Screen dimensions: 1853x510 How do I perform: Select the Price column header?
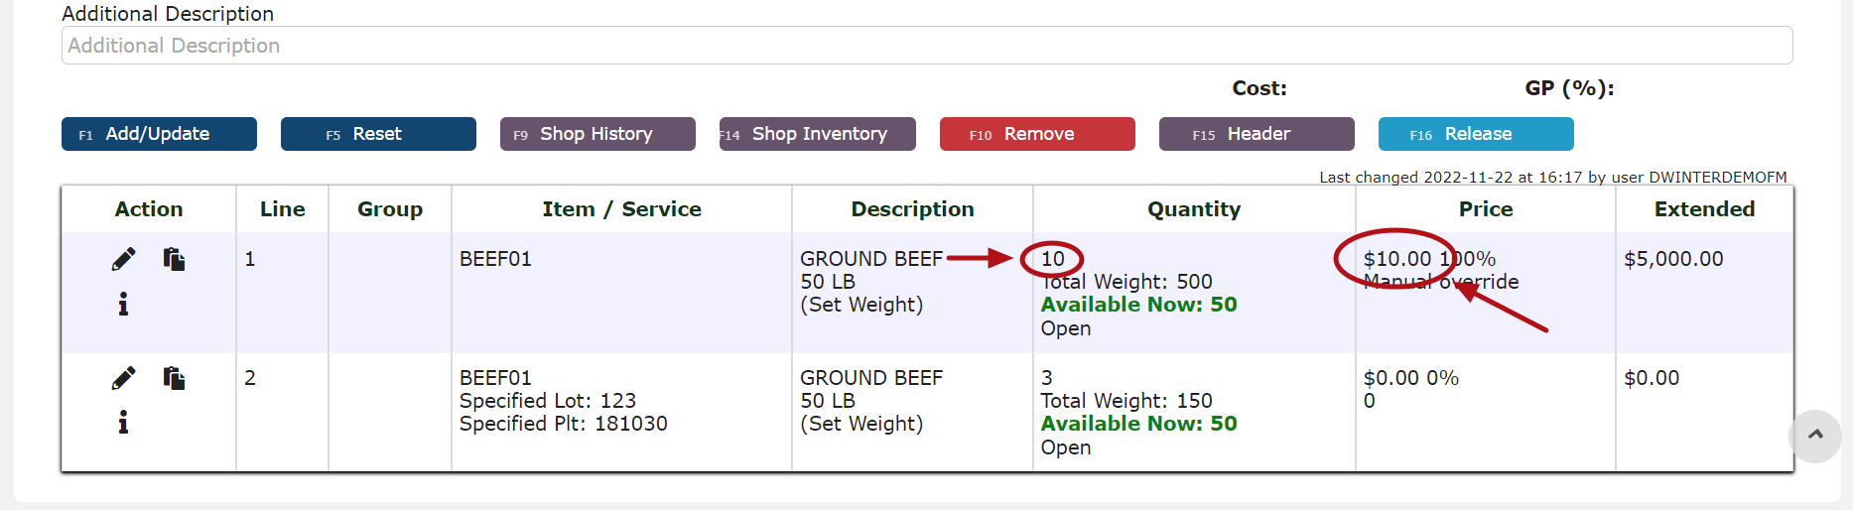[1486, 209]
